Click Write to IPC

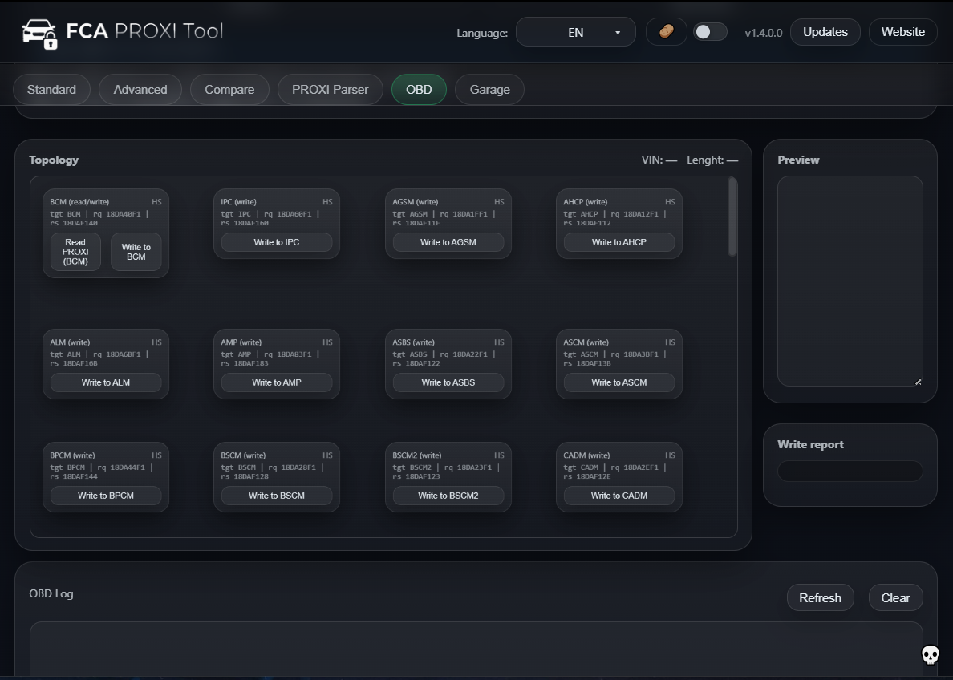(277, 241)
